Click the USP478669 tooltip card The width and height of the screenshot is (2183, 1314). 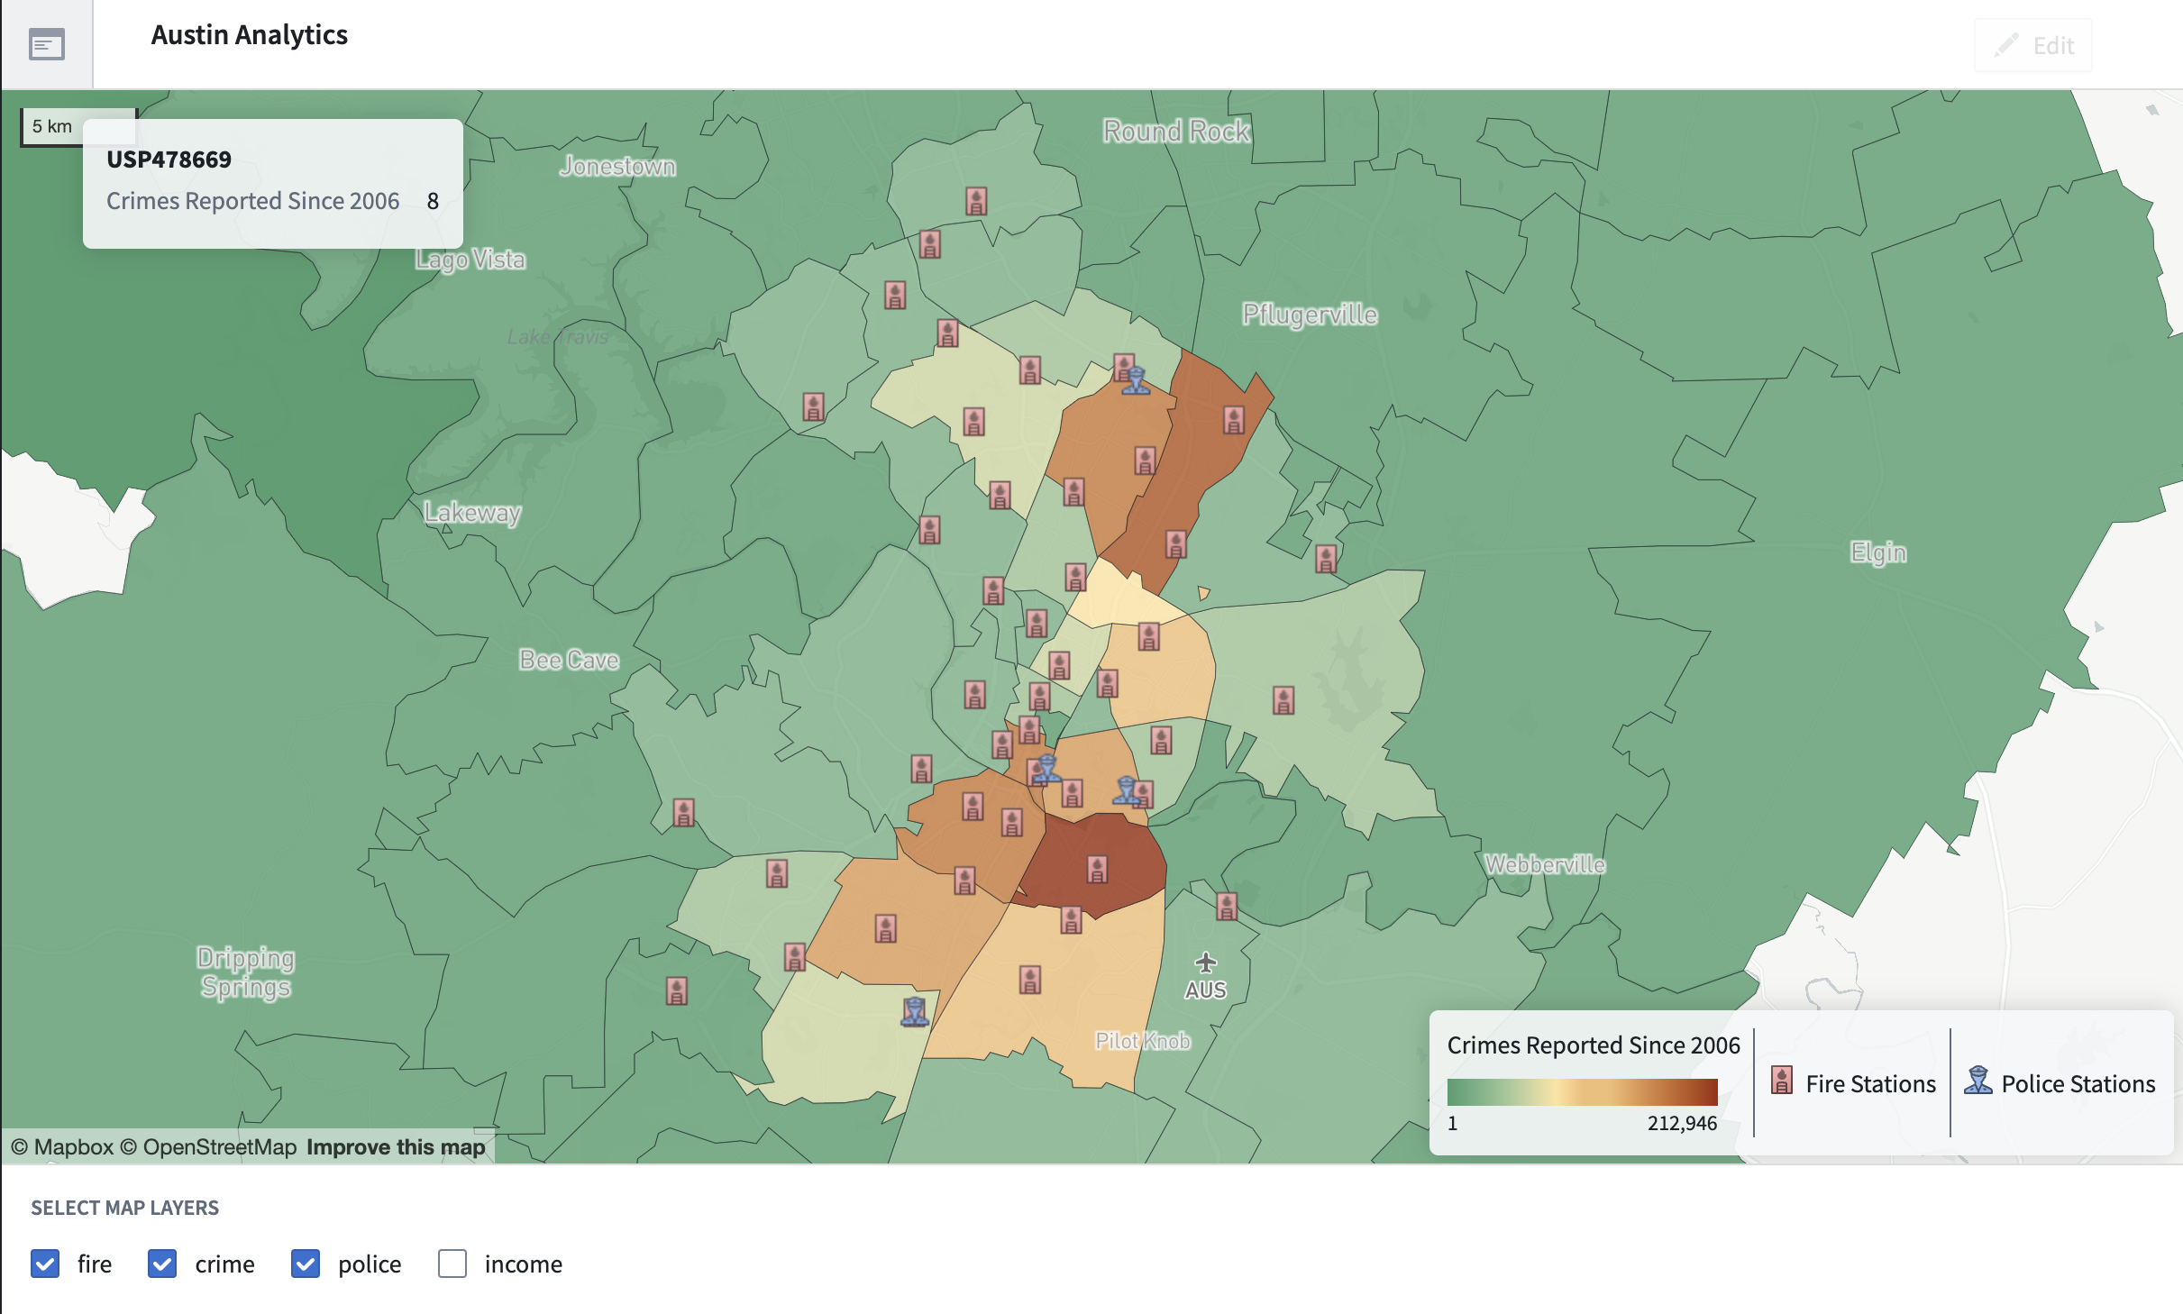click(272, 183)
